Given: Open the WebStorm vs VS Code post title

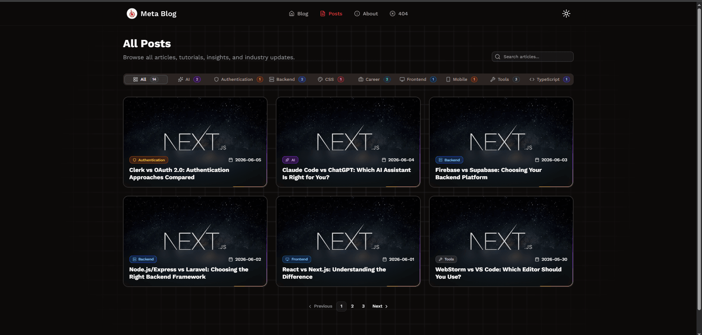Looking at the screenshot, I should point(498,273).
